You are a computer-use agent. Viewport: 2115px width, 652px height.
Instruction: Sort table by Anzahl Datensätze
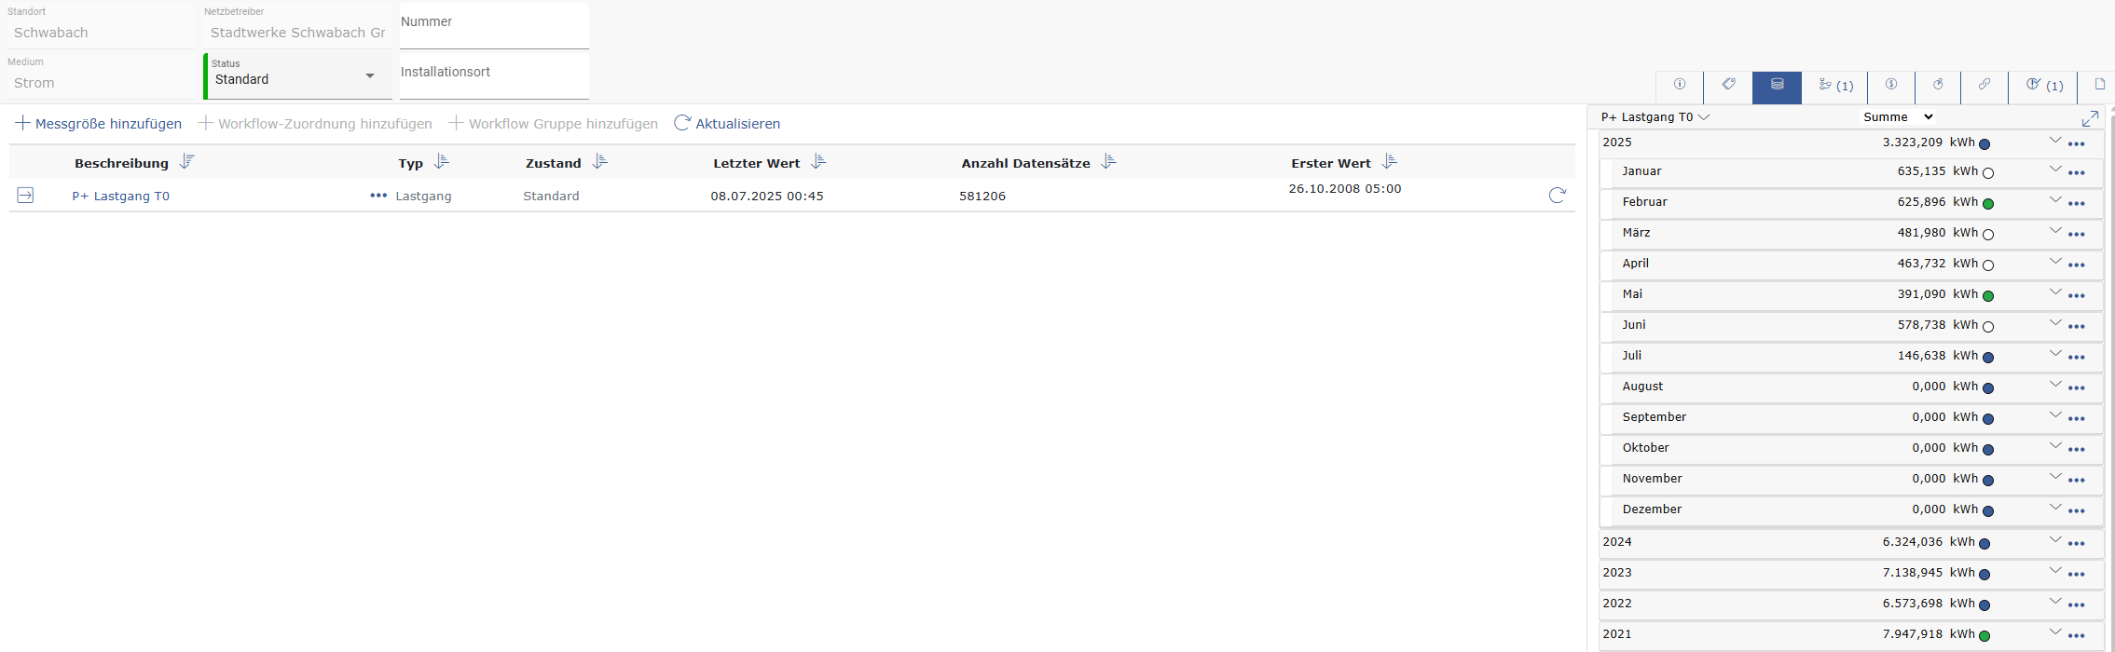click(1108, 162)
